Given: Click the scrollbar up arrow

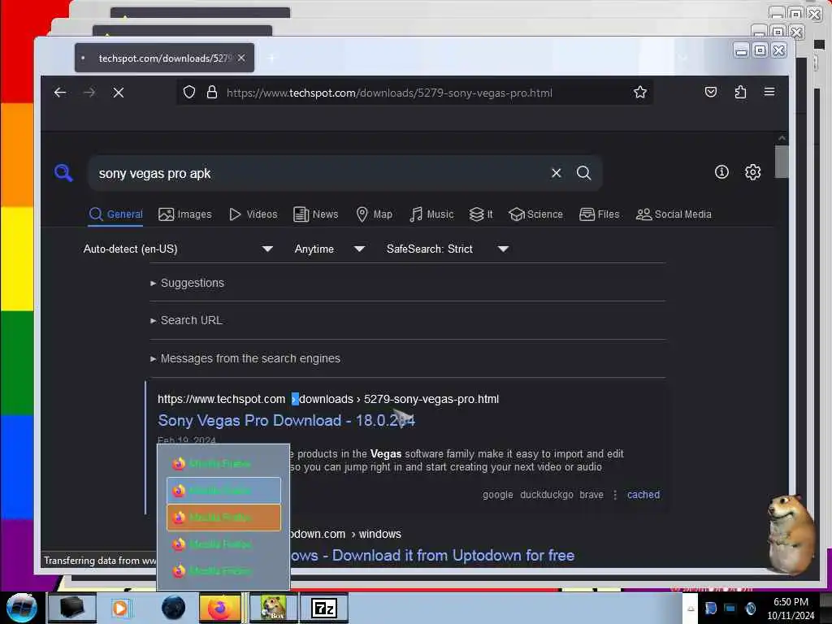Looking at the screenshot, I should (x=782, y=138).
